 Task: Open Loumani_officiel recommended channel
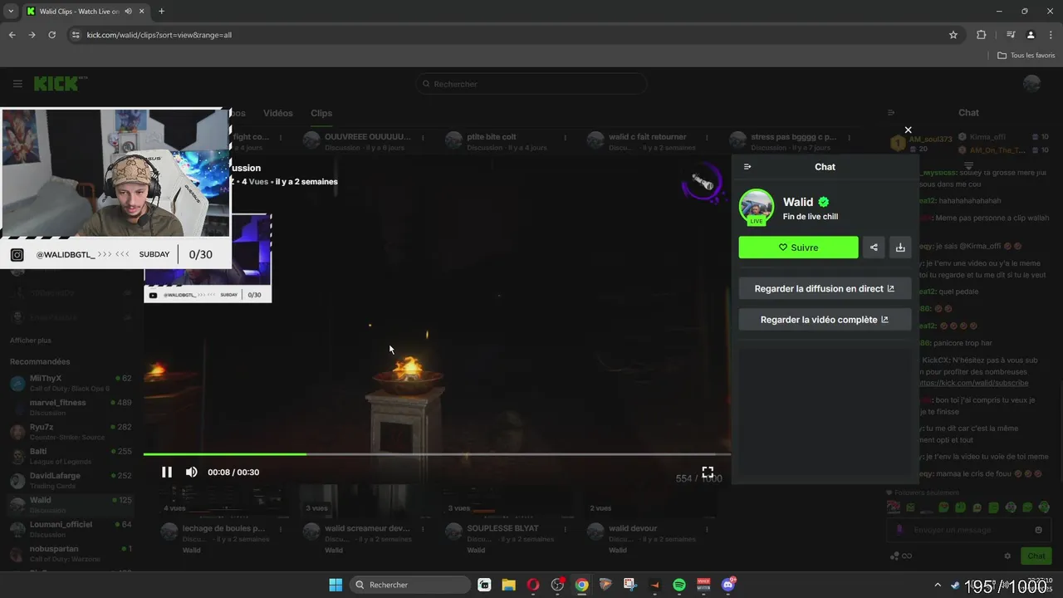coord(71,529)
